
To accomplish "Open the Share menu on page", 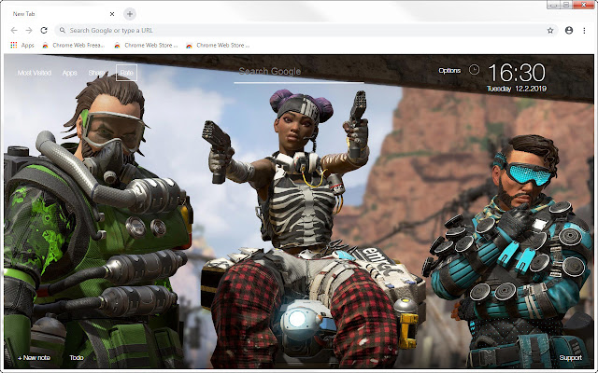I will click(96, 73).
